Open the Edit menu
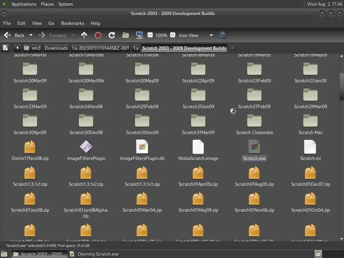The image size is (344, 258). pyautogui.click(x=21, y=23)
